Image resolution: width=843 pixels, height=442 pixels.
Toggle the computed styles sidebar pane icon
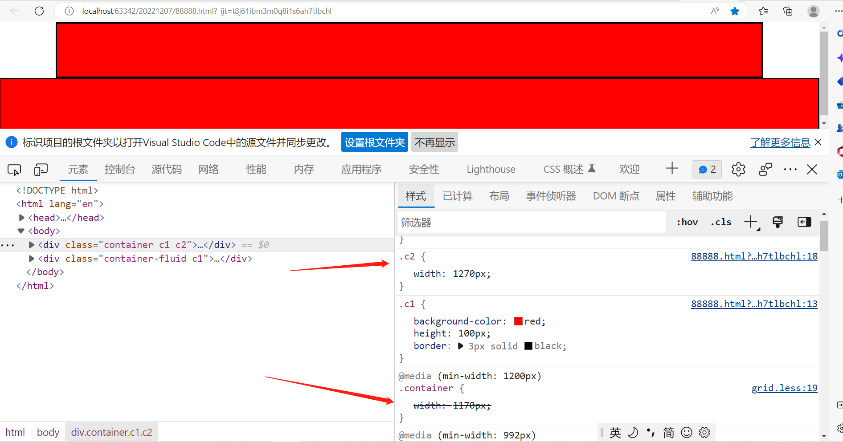pos(804,222)
